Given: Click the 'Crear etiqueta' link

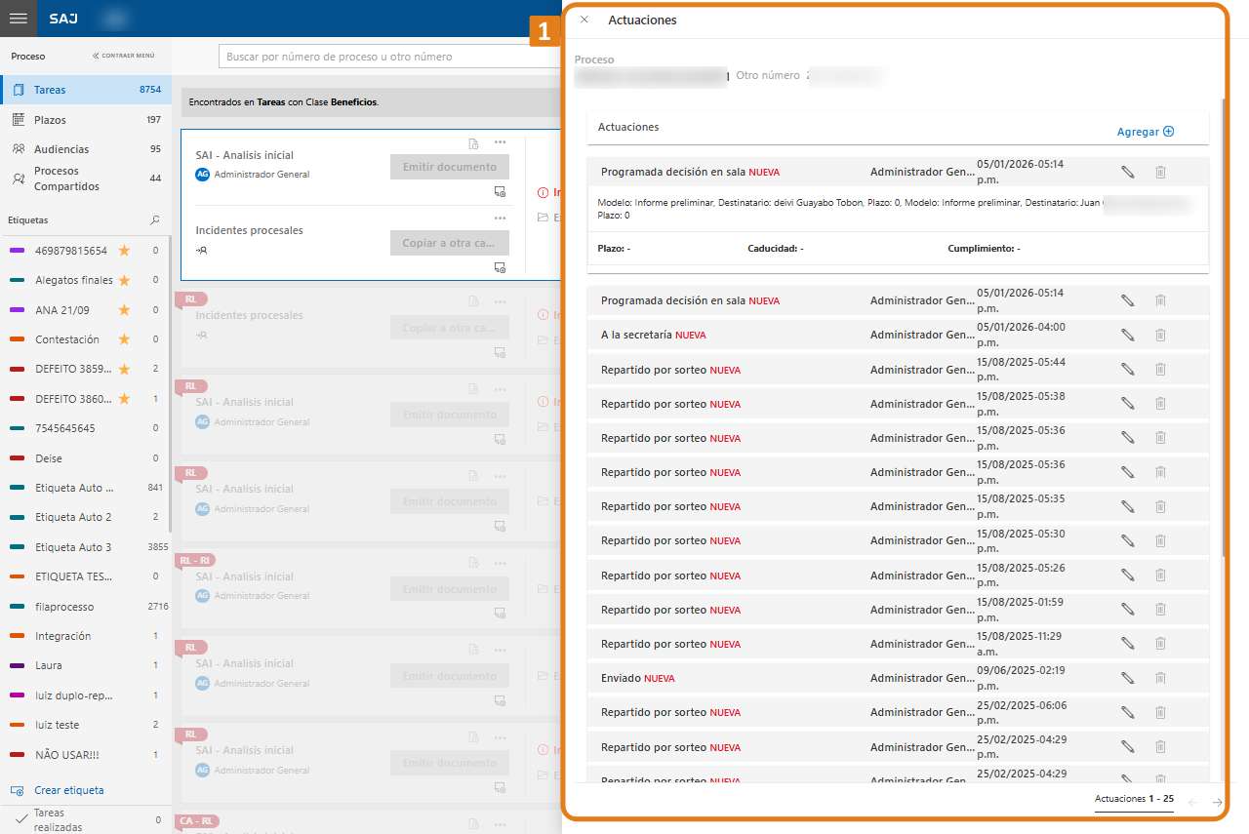Looking at the screenshot, I should pos(68,790).
